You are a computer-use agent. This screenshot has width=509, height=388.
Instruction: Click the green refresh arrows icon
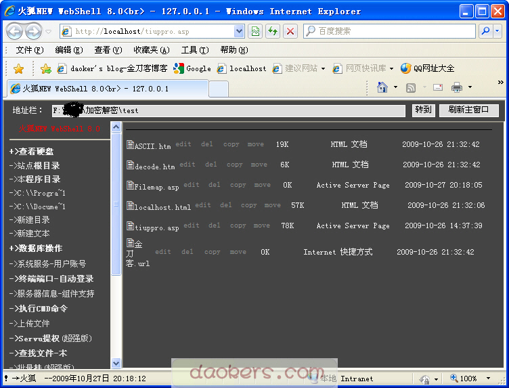(x=273, y=31)
